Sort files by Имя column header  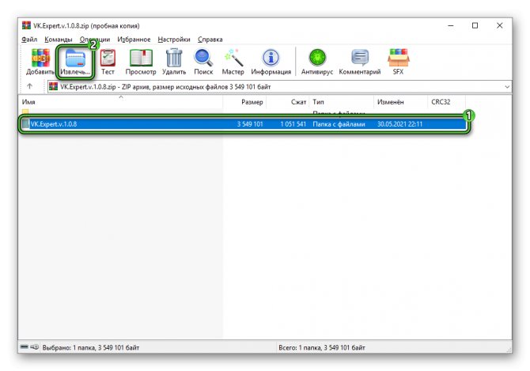[121, 102]
